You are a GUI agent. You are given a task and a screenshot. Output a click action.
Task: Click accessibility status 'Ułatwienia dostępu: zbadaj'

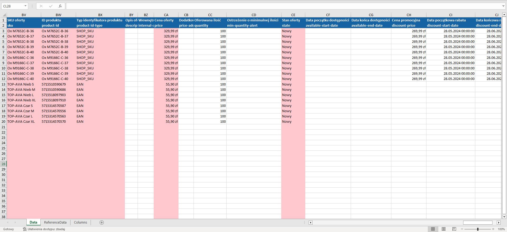(x=44, y=229)
